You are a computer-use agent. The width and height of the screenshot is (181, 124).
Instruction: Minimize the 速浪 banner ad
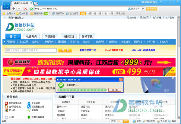pos(169,78)
